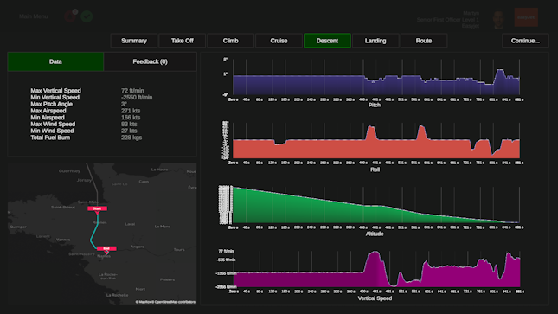Image resolution: width=558 pixels, height=314 pixels.
Task: Click the Continue... button
Action: 525,41
